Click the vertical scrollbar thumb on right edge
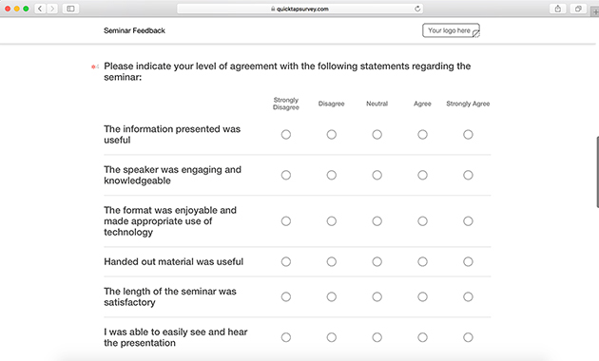Image resolution: width=599 pixels, height=361 pixels. (x=597, y=172)
